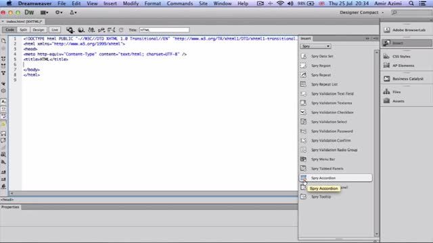The width and height of the screenshot is (433, 243).
Task: Open the Modify menu
Action: point(131,3)
